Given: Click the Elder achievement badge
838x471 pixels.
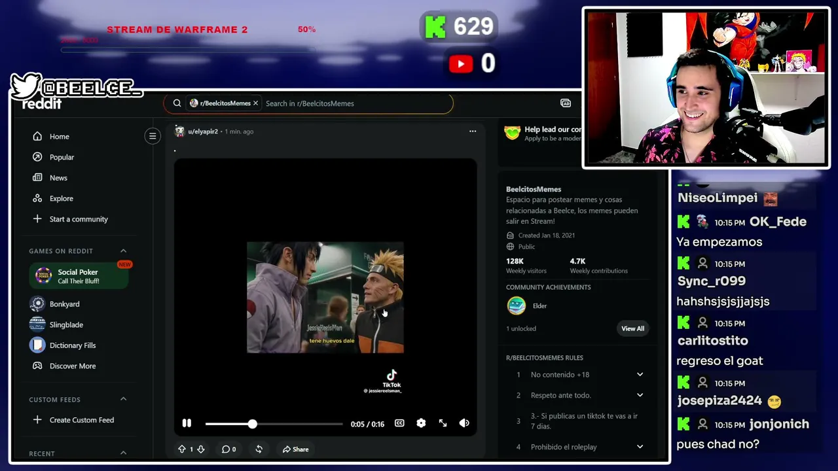Looking at the screenshot, I should pyautogui.click(x=517, y=305).
